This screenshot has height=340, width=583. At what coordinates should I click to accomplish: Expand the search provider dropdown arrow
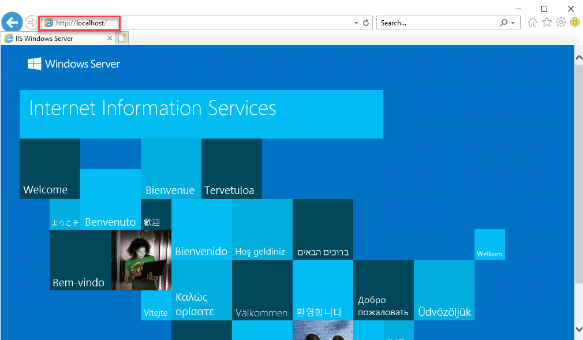[x=513, y=23]
